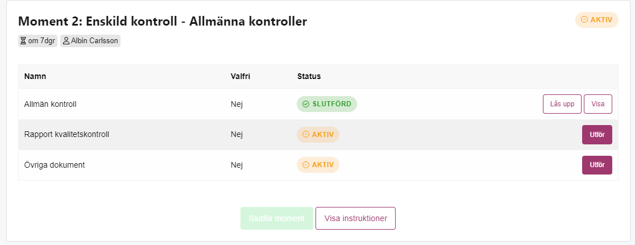Image resolution: width=635 pixels, height=245 pixels.
Task: Select the Rapport kvalitetskontroll row name
Action: 67,135
